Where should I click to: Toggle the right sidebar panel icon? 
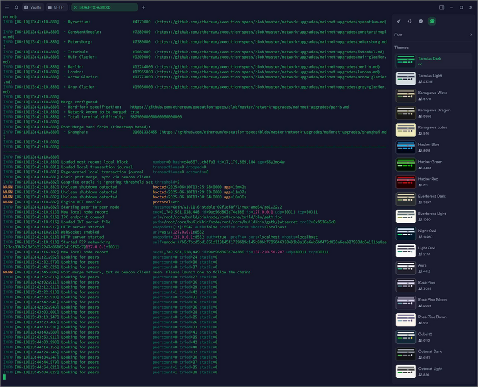point(442,7)
